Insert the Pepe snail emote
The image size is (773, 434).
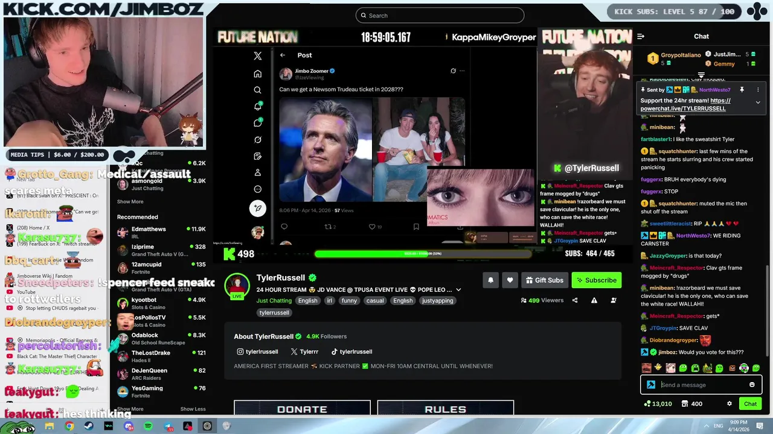pyautogui.click(x=707, y=368)
